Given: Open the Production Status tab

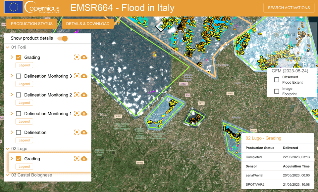Looking at the screenshot, I should (x=32, y=24).
